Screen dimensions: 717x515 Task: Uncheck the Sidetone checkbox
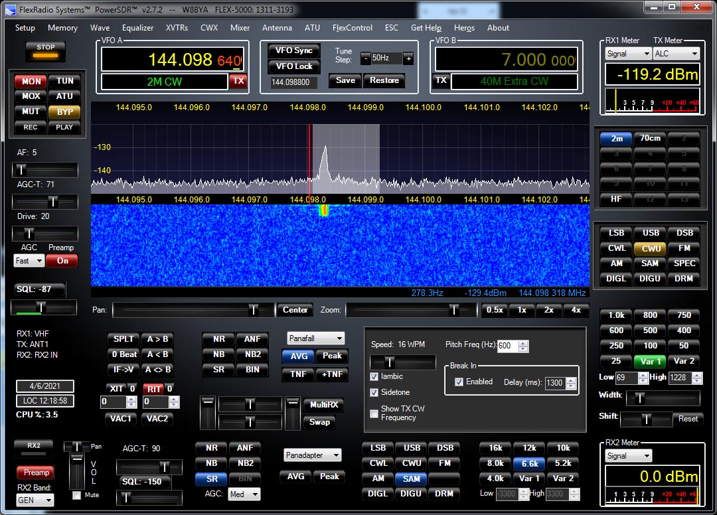pyautogui.click(x=374, y=392)
